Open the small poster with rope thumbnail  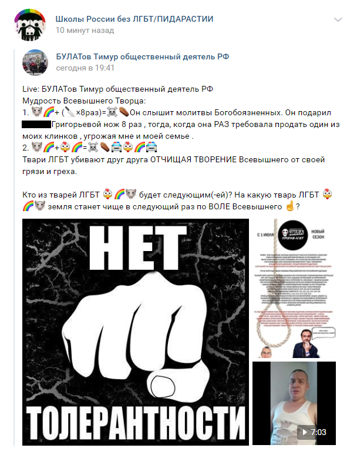coord(294,288)
